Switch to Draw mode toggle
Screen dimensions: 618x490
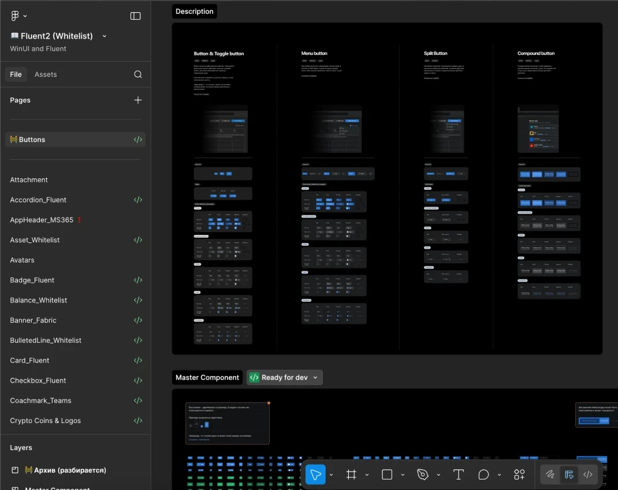click(550, 474)
